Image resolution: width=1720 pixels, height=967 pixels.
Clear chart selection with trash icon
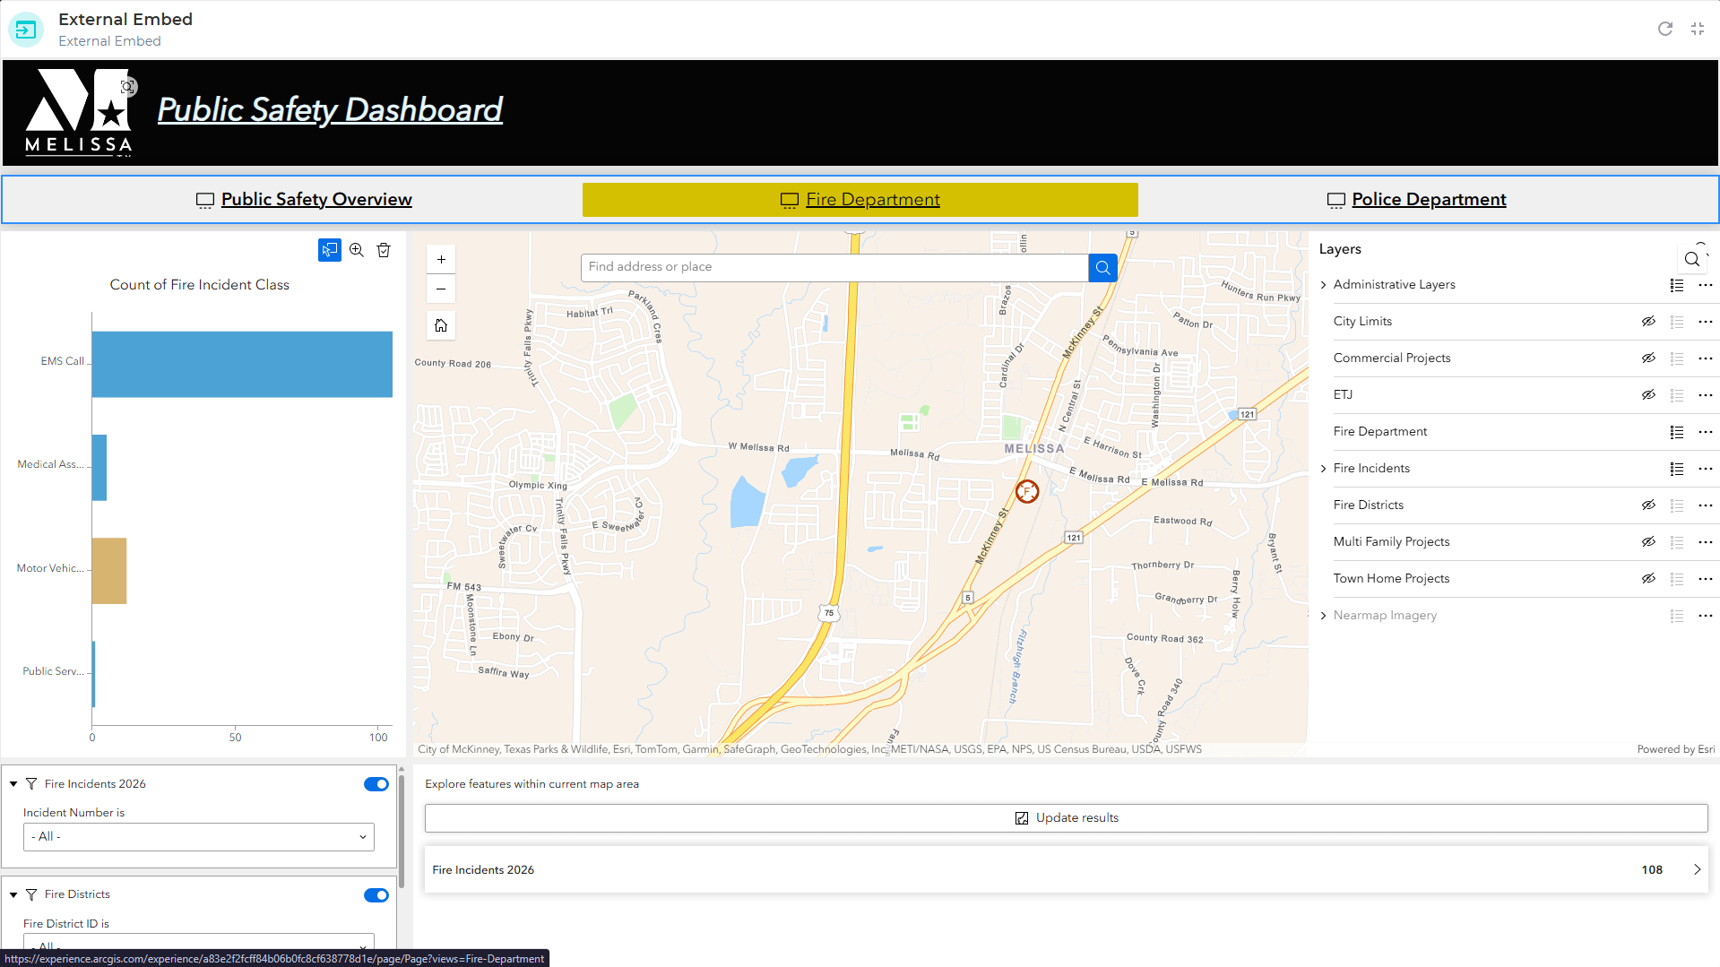(x=384, y=250)
